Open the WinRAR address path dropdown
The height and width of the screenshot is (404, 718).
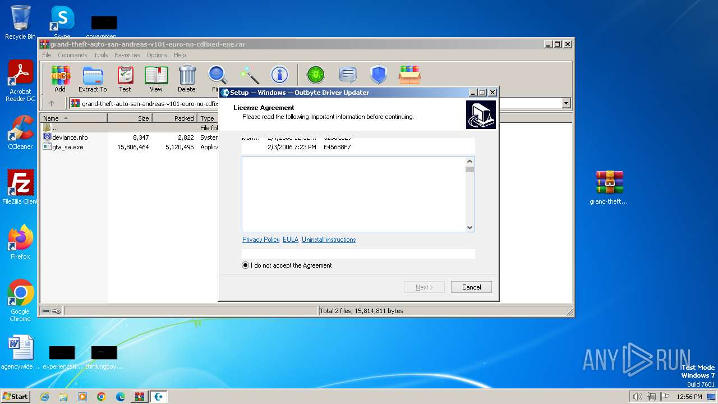coord(566,103)
